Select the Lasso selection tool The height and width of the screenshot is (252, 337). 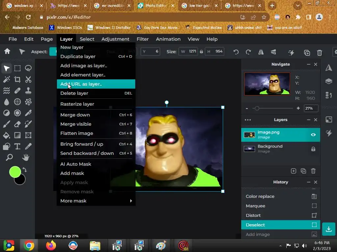pyautogui.click(x=28, y=68)
